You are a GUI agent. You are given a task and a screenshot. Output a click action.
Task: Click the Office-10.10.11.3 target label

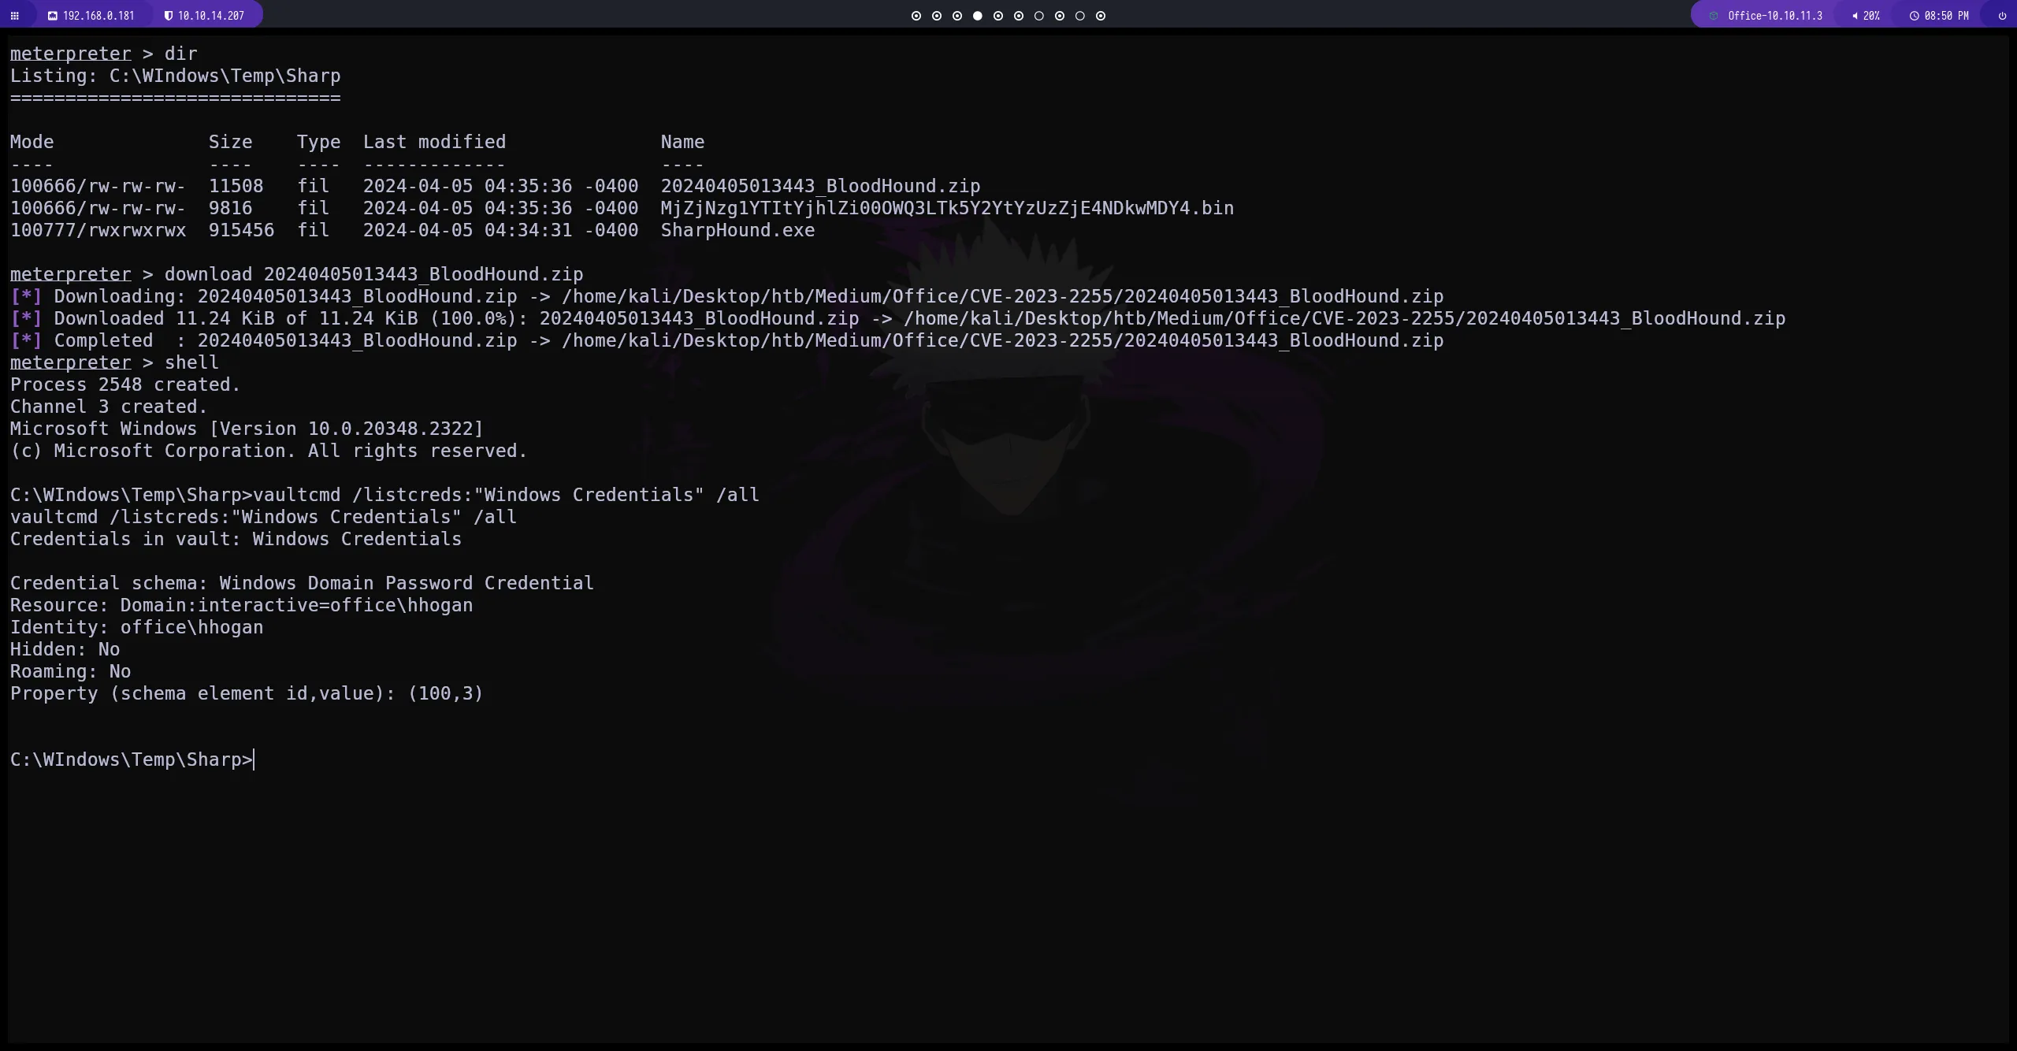[x=1774, y=16]
